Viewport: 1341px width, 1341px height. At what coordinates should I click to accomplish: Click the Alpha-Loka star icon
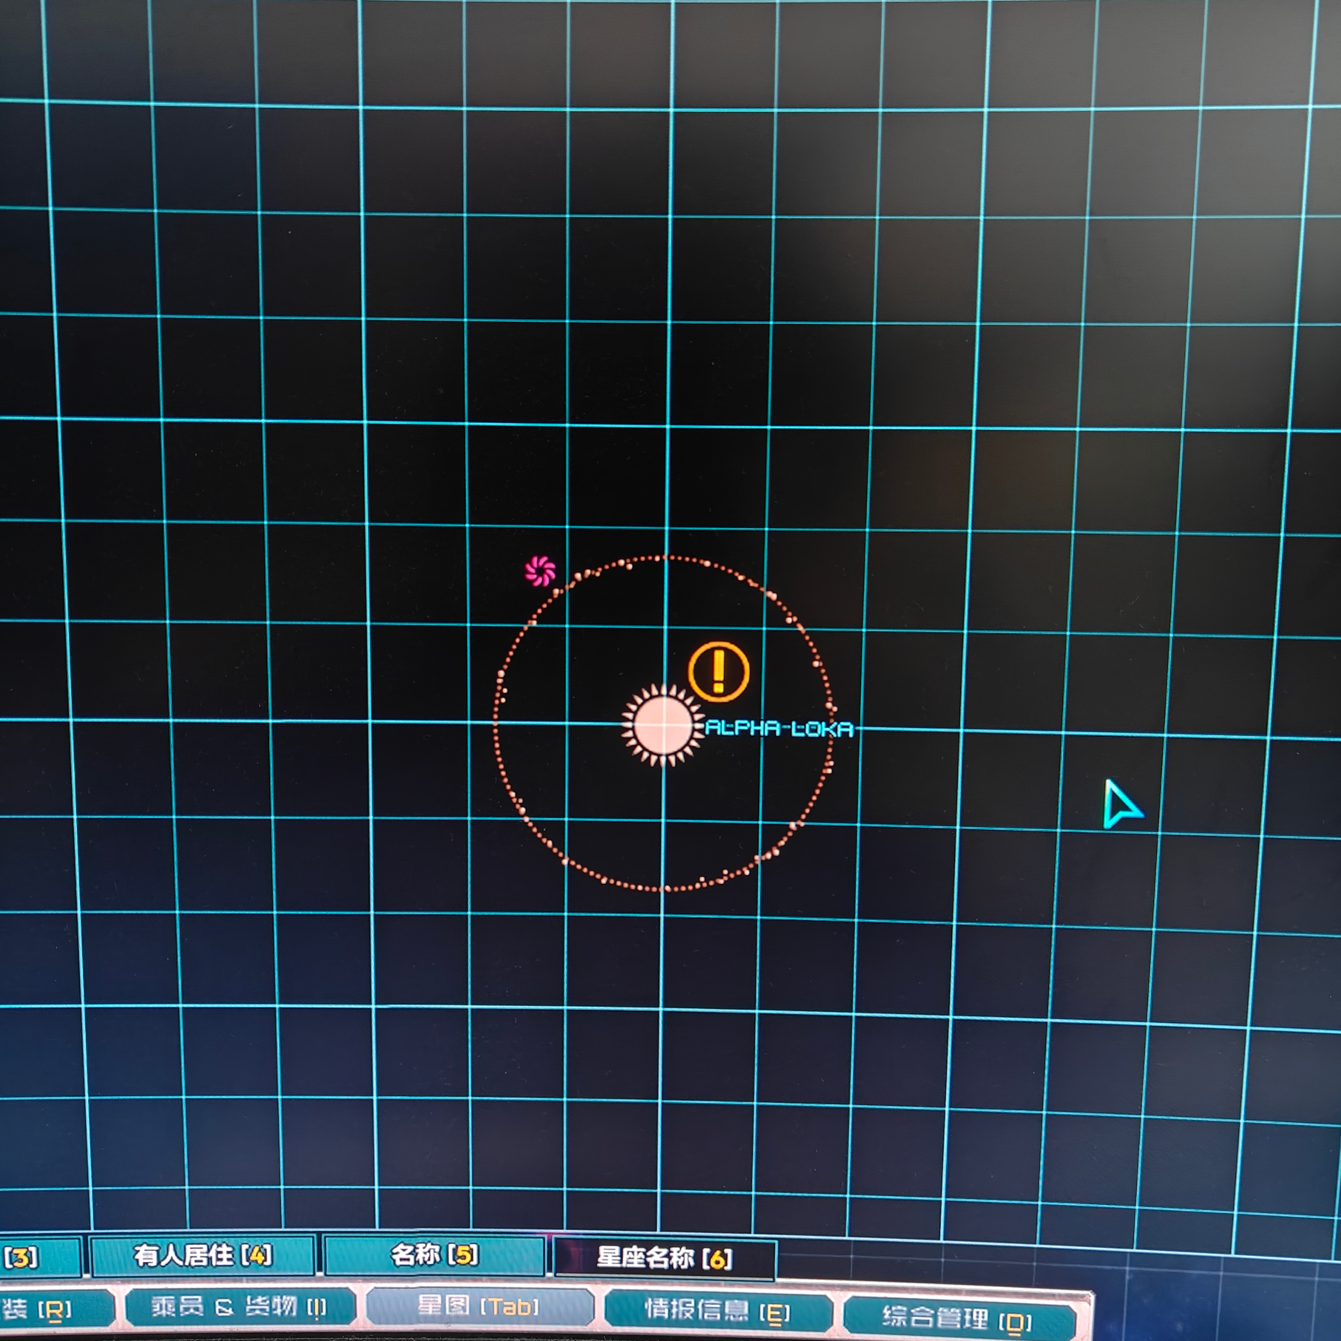(x=663, y=725)
